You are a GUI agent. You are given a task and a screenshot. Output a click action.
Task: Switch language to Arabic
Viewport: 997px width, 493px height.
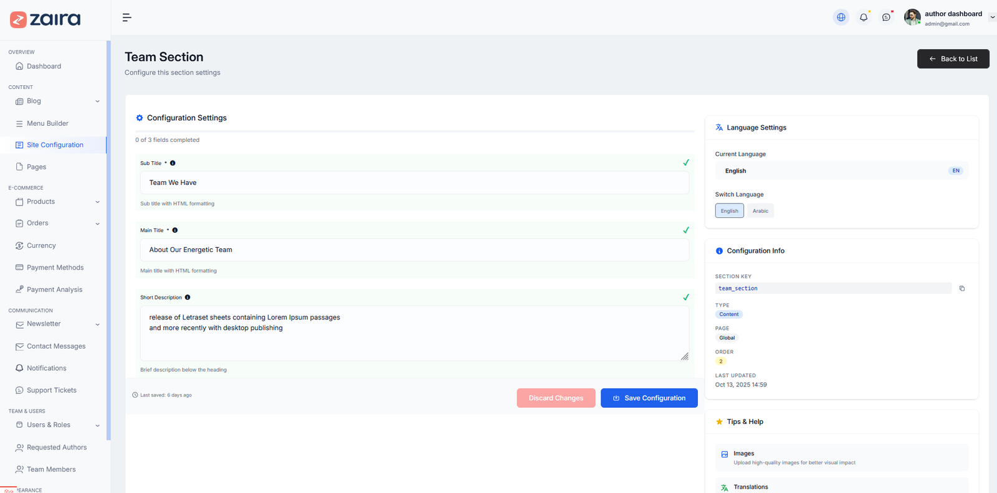tap(760, 211)
